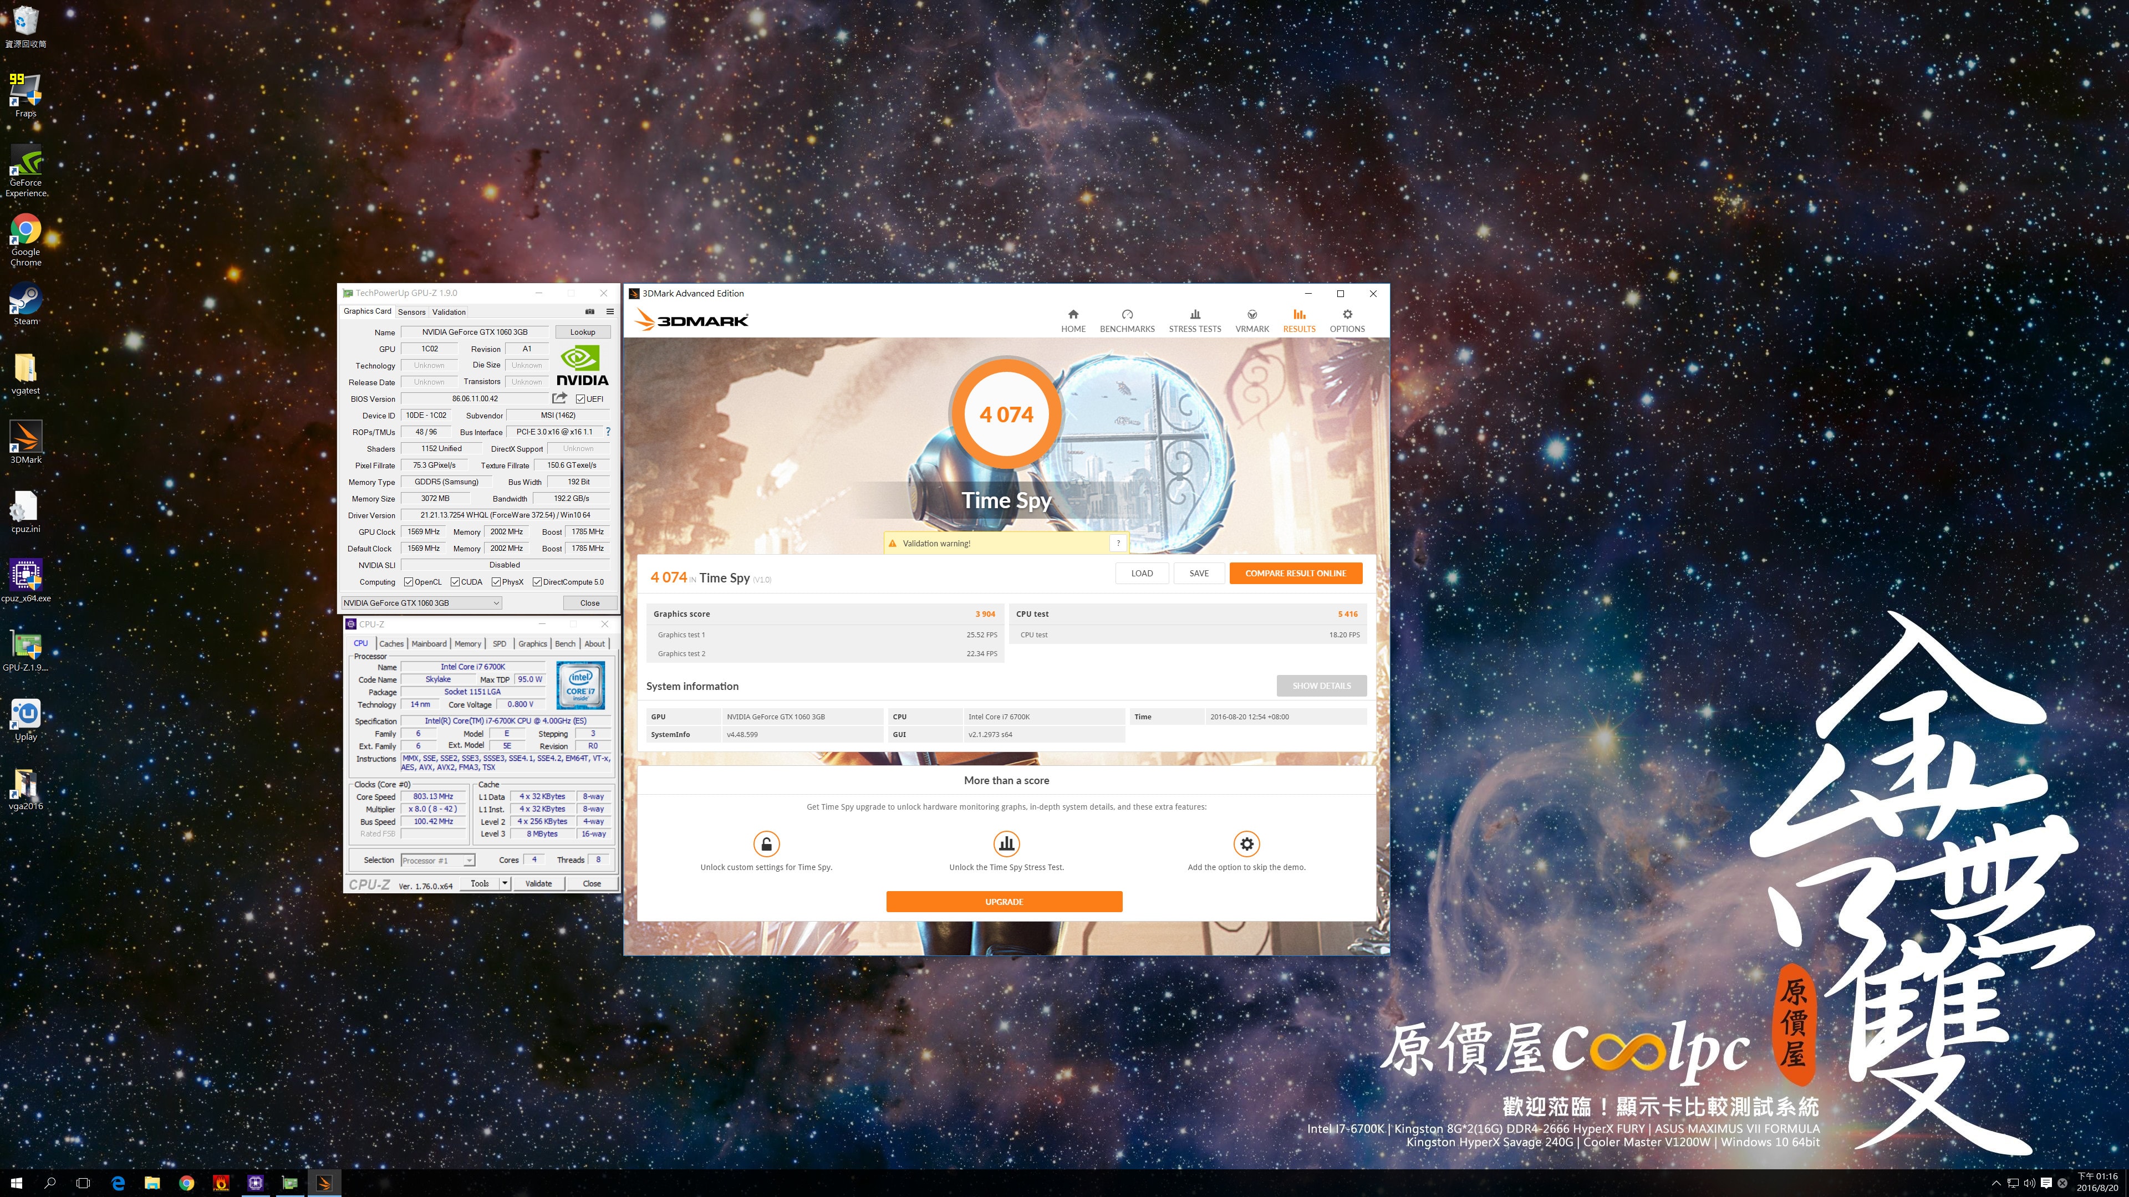This screenshot has height=1197, width=2129.
Task: Switch to the Sensors tab in GPU-Z
Action: pyautogui.click(x=411, y=311)
